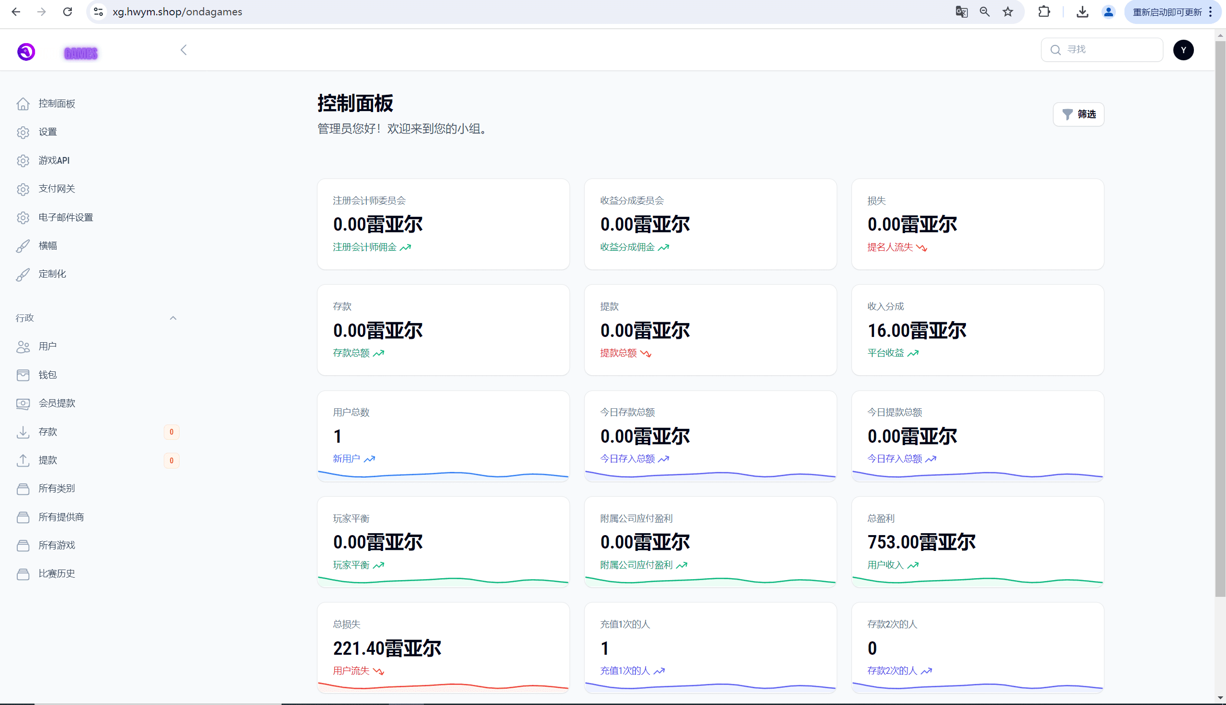Click the translate page icon in address bar

pyautogui.click(x=961, y=11)
